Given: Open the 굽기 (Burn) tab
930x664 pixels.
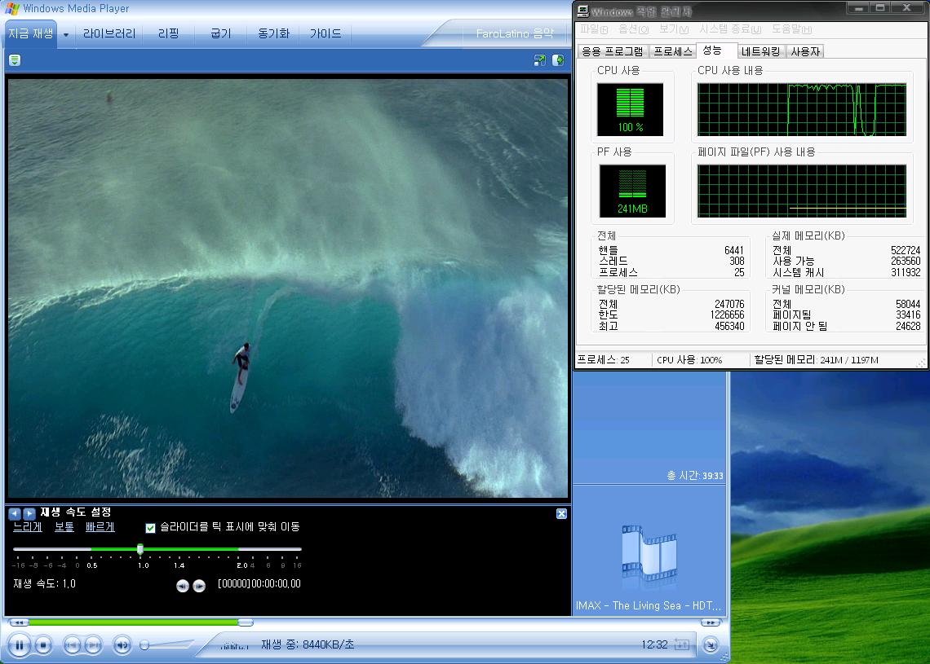Looking at the screenshot, I should tap(220, 33).
